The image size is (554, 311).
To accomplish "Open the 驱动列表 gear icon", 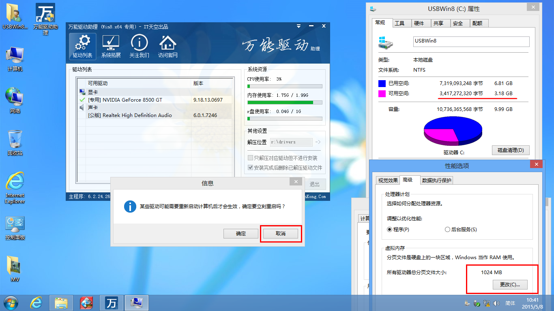I will (83, 47).
